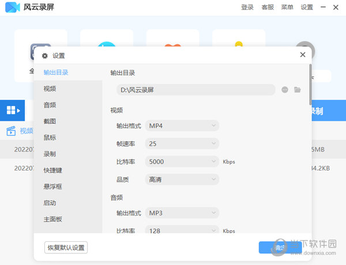The height and width of the screenshot is (265, 346).
Task: Click the Kbps unit beside 5000
Action: 229,162
